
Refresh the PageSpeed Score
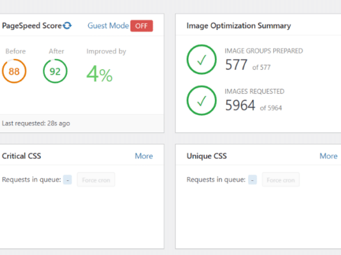pos(67,26)
